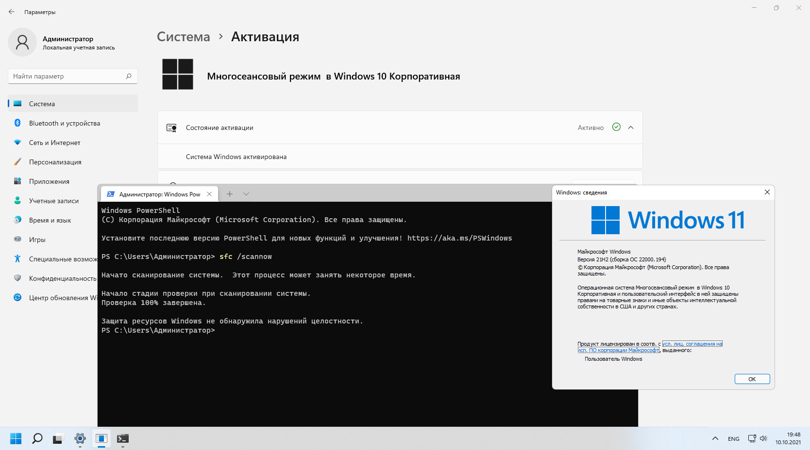Click the Приложения apps icon
The height and width of the screenshot is (450, 810).
point(17,181)
